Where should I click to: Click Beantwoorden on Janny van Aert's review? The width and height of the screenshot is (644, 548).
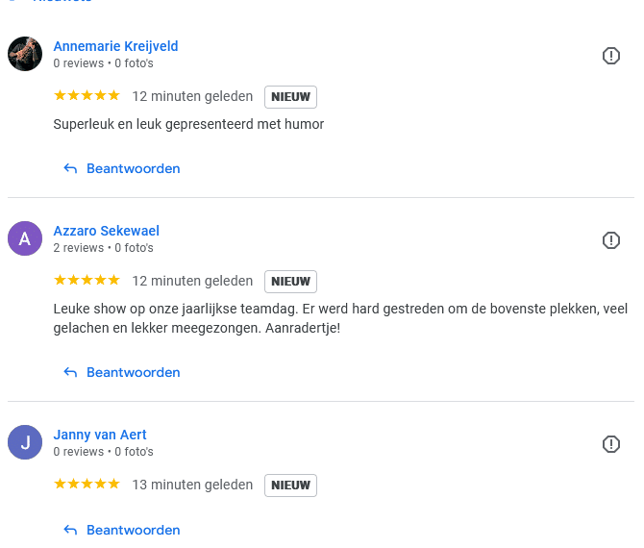point(133,530)
